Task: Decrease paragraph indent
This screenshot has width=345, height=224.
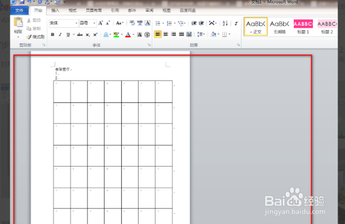Action: (194, 23)
